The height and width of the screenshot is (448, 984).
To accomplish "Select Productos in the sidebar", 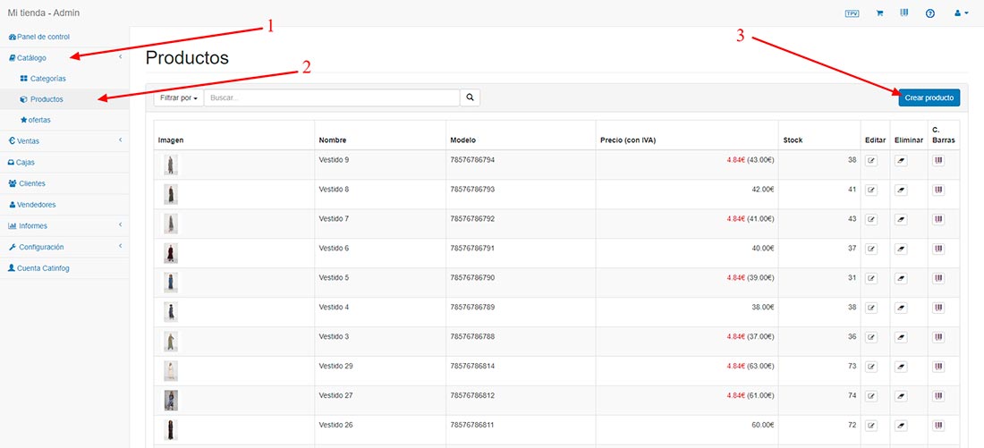I will tap(41, 99).
